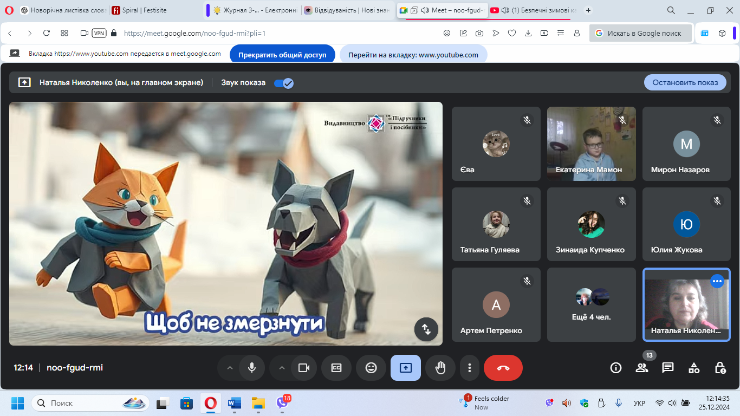Viewport: 740px width, 416px height.
Task: Click the VPN badge in address bar
Action: [99, 33]
